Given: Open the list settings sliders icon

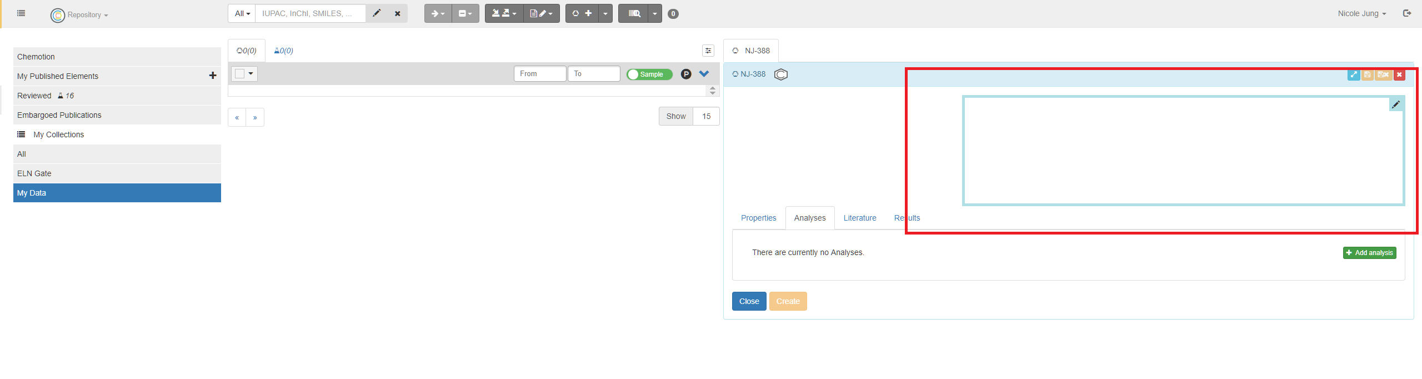Looking at the screenshot, I should [x=708, y=51].
